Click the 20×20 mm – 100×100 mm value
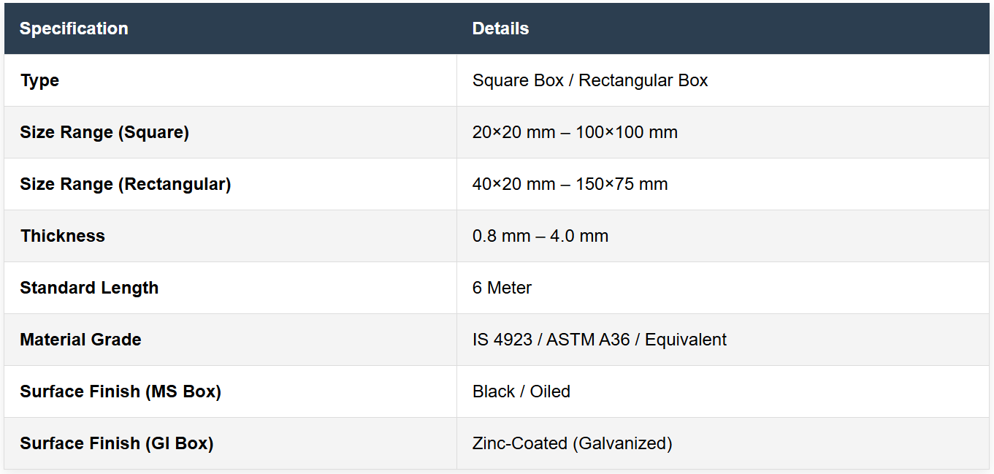 pyautogui.click(x=575, y=132)
